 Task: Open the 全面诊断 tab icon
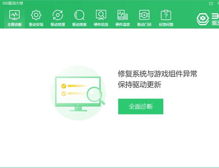(x=14, y=15)
